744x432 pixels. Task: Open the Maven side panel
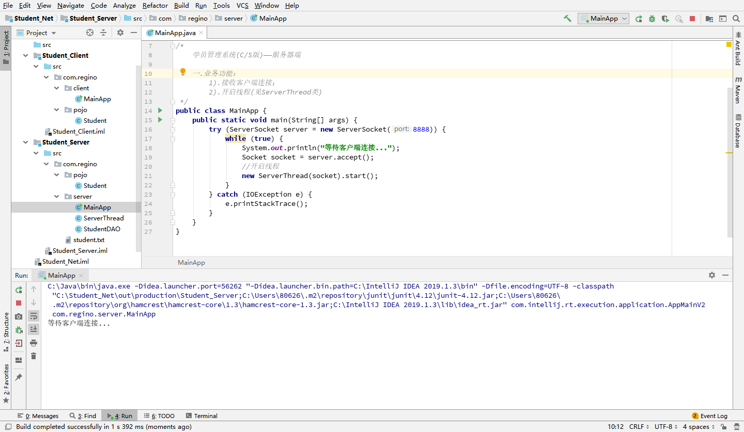(x=738, y=90)
